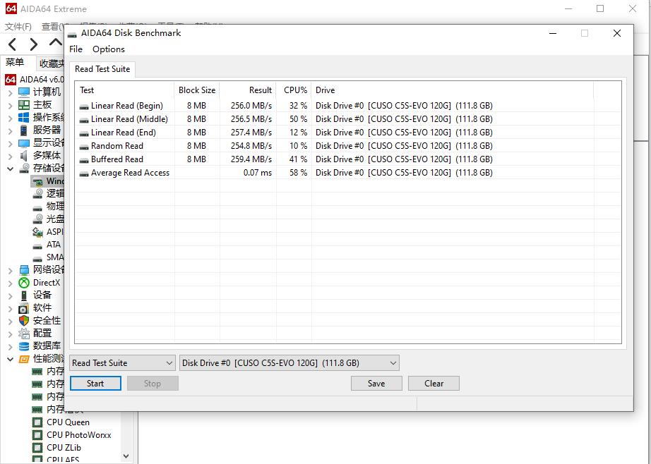Click the AIDA64 v6.0 root tree icon
The height and width of the screenshot is (464, 651).
[11, 79]
